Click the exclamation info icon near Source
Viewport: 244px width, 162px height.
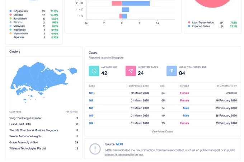(x=95, y=149)
